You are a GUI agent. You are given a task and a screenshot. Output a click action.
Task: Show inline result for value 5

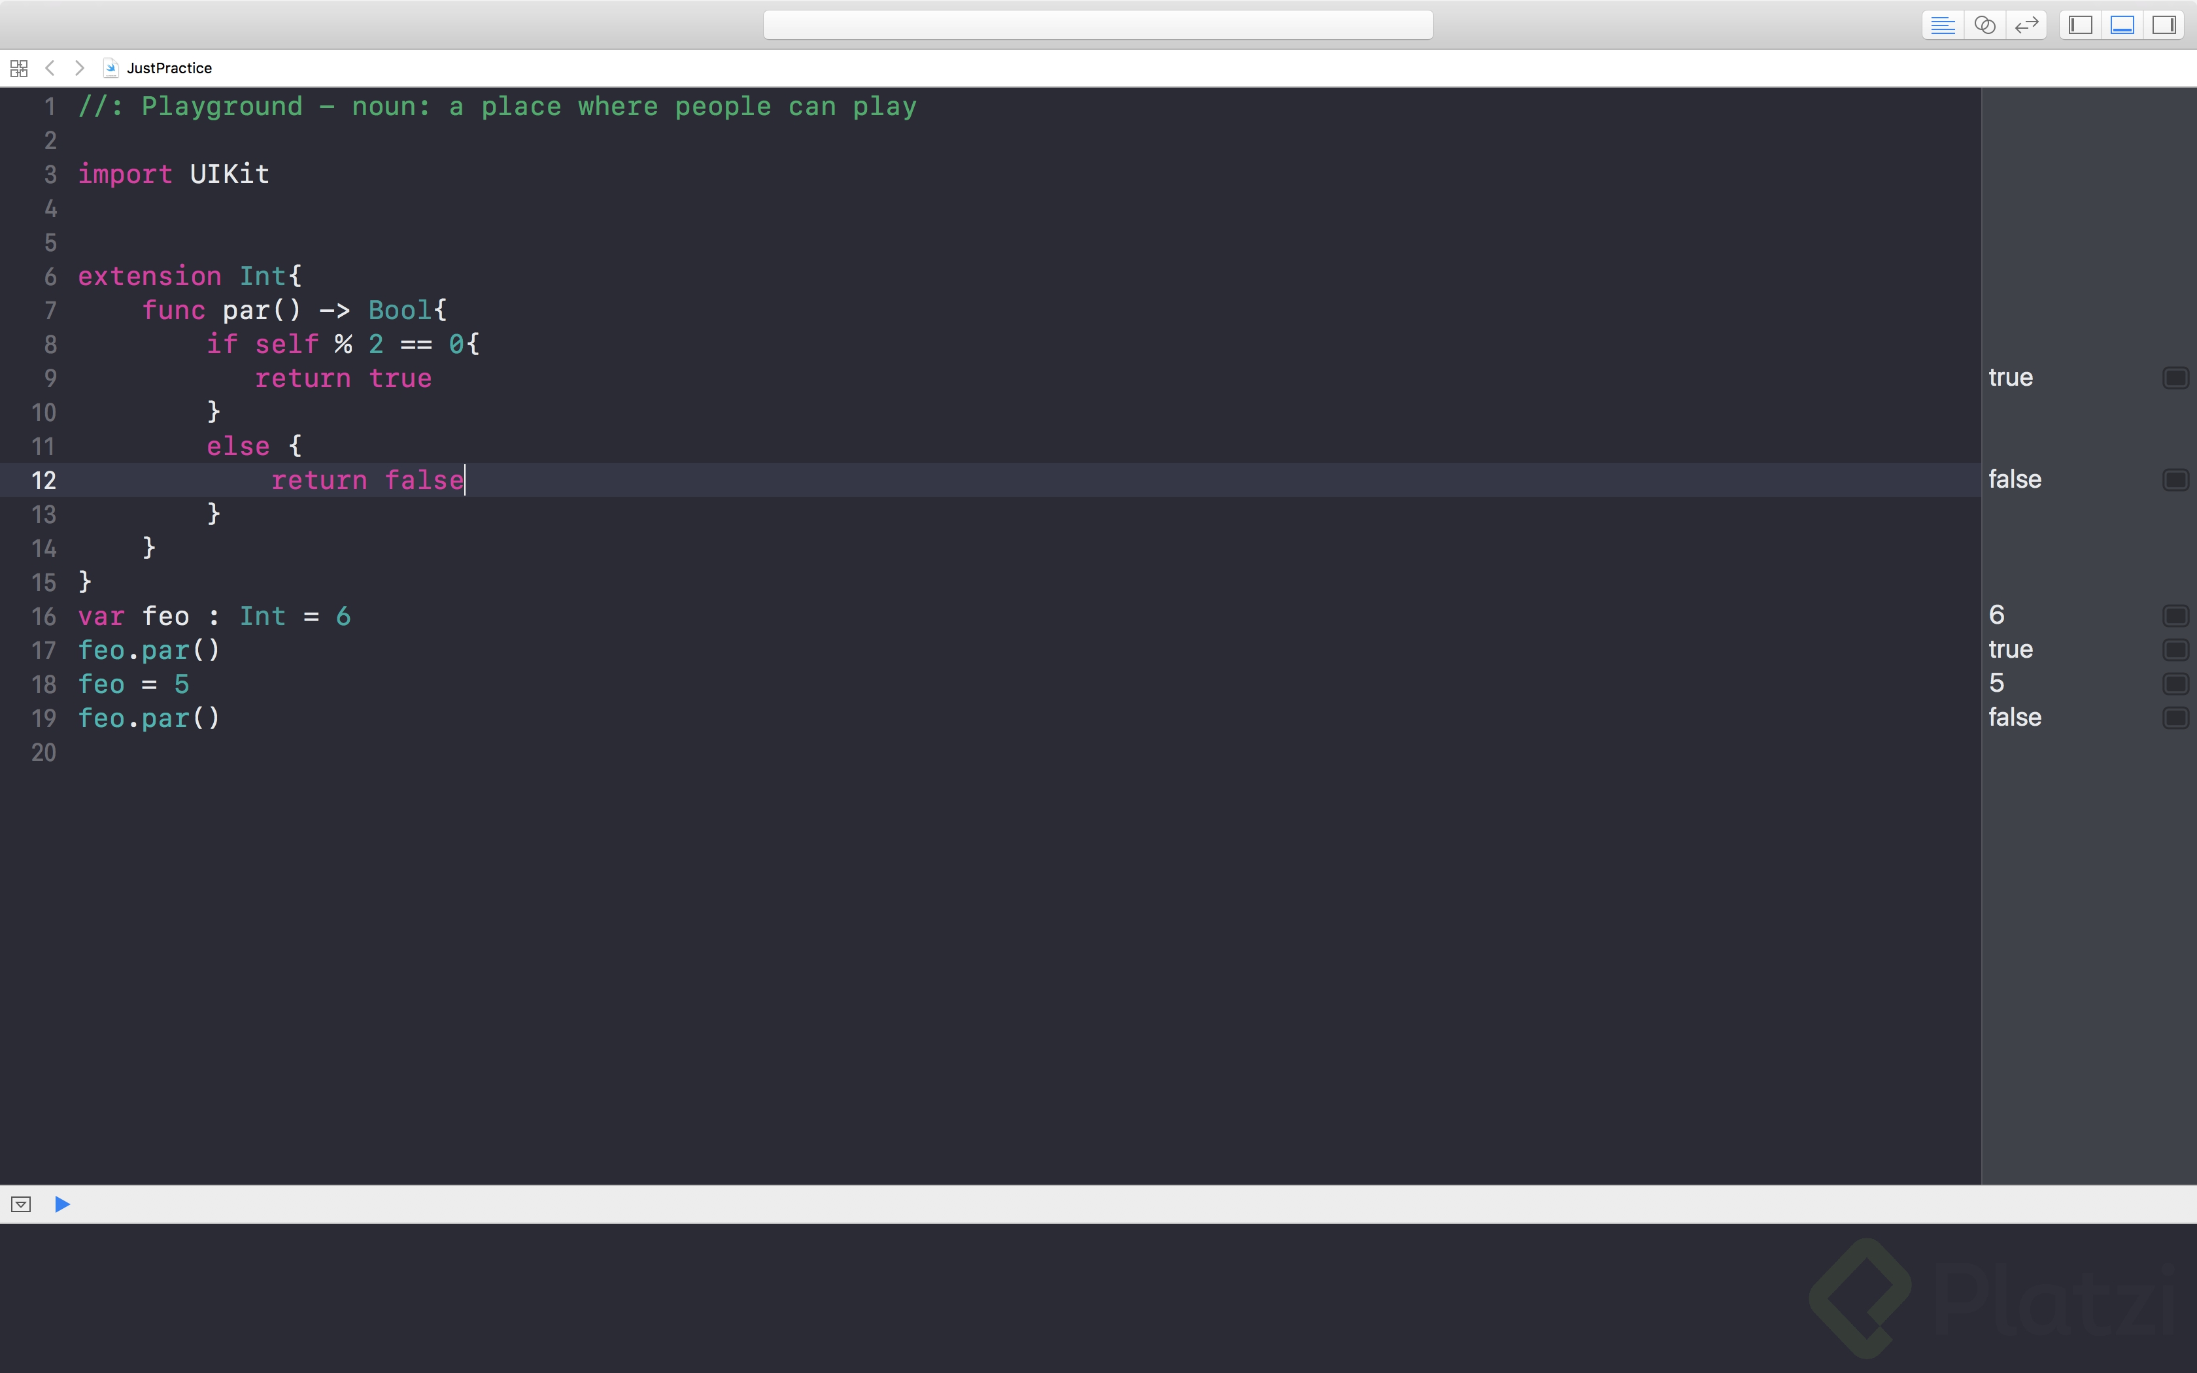coord(2175,683)
